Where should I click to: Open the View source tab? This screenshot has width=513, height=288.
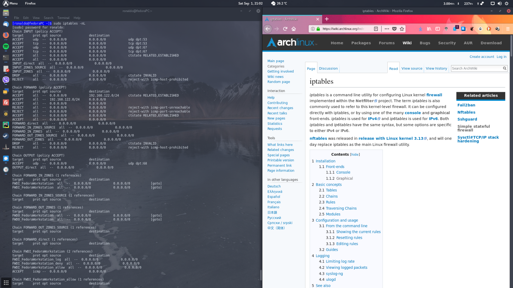click(412, 68)
